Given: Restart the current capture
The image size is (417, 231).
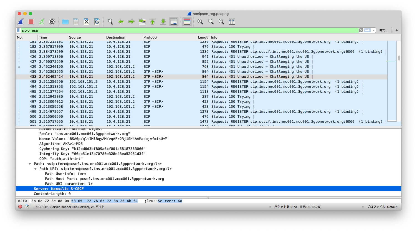Looking at the screenshot, I should pyautogui.click(x=42, y=22).
